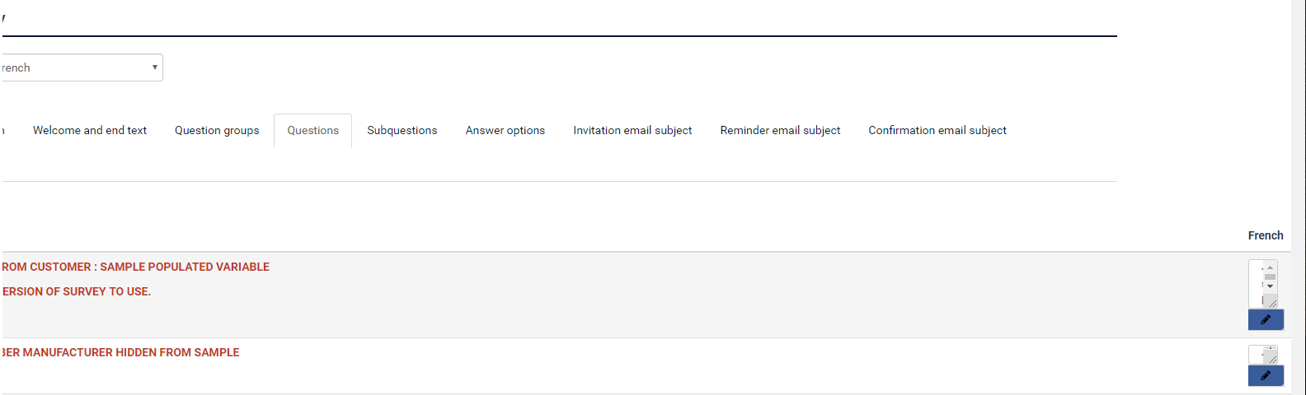Click scrollbar thumb in first French textarea
Image resolution: width=1306 pixels, height=395 pixels.
pos(1270,276)
